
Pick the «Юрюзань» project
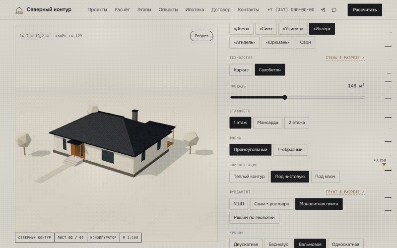pyautogui.click(x=277, y=42)
